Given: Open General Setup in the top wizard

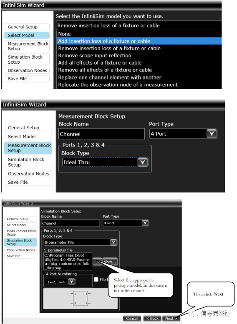Looking at the screenshot, I should [27, 27].
